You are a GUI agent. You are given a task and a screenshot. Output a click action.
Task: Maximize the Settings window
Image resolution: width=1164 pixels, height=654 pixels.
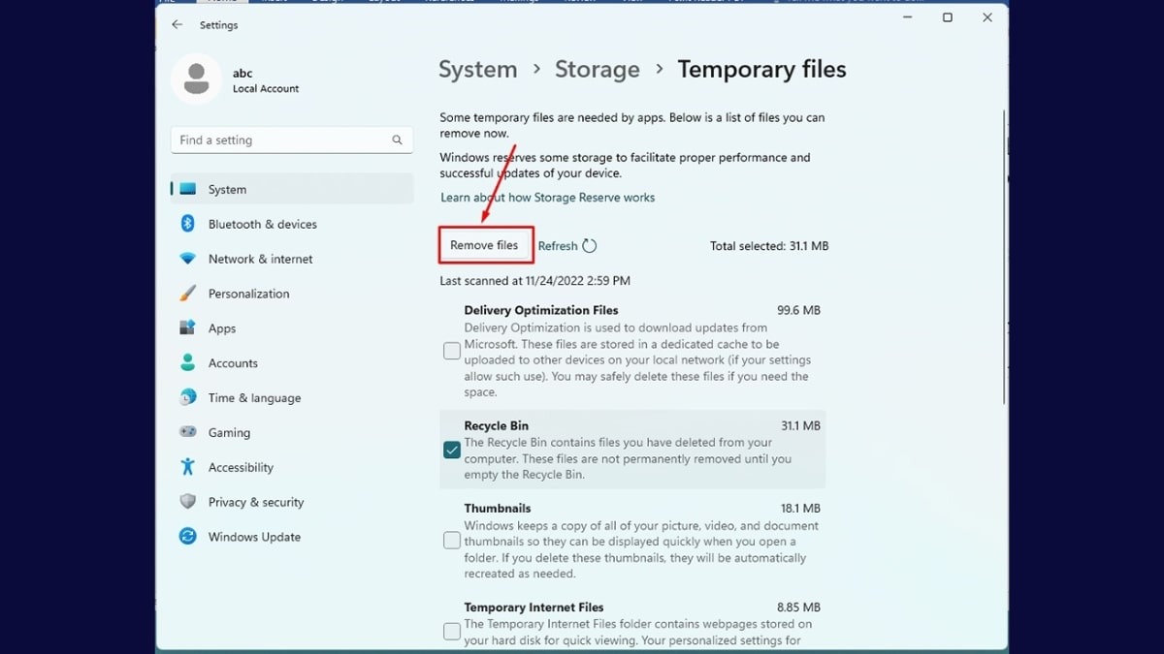(x=948, y=17)
